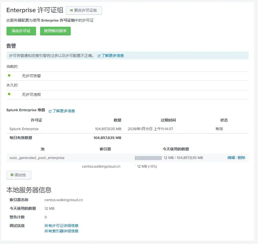This screenshot has height=244, width=258.
Task: Open the 使用情况报表 report button
Action: point(55,31)
